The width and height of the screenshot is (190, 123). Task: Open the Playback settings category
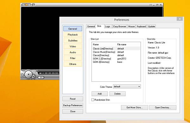[x=73, y=35]
